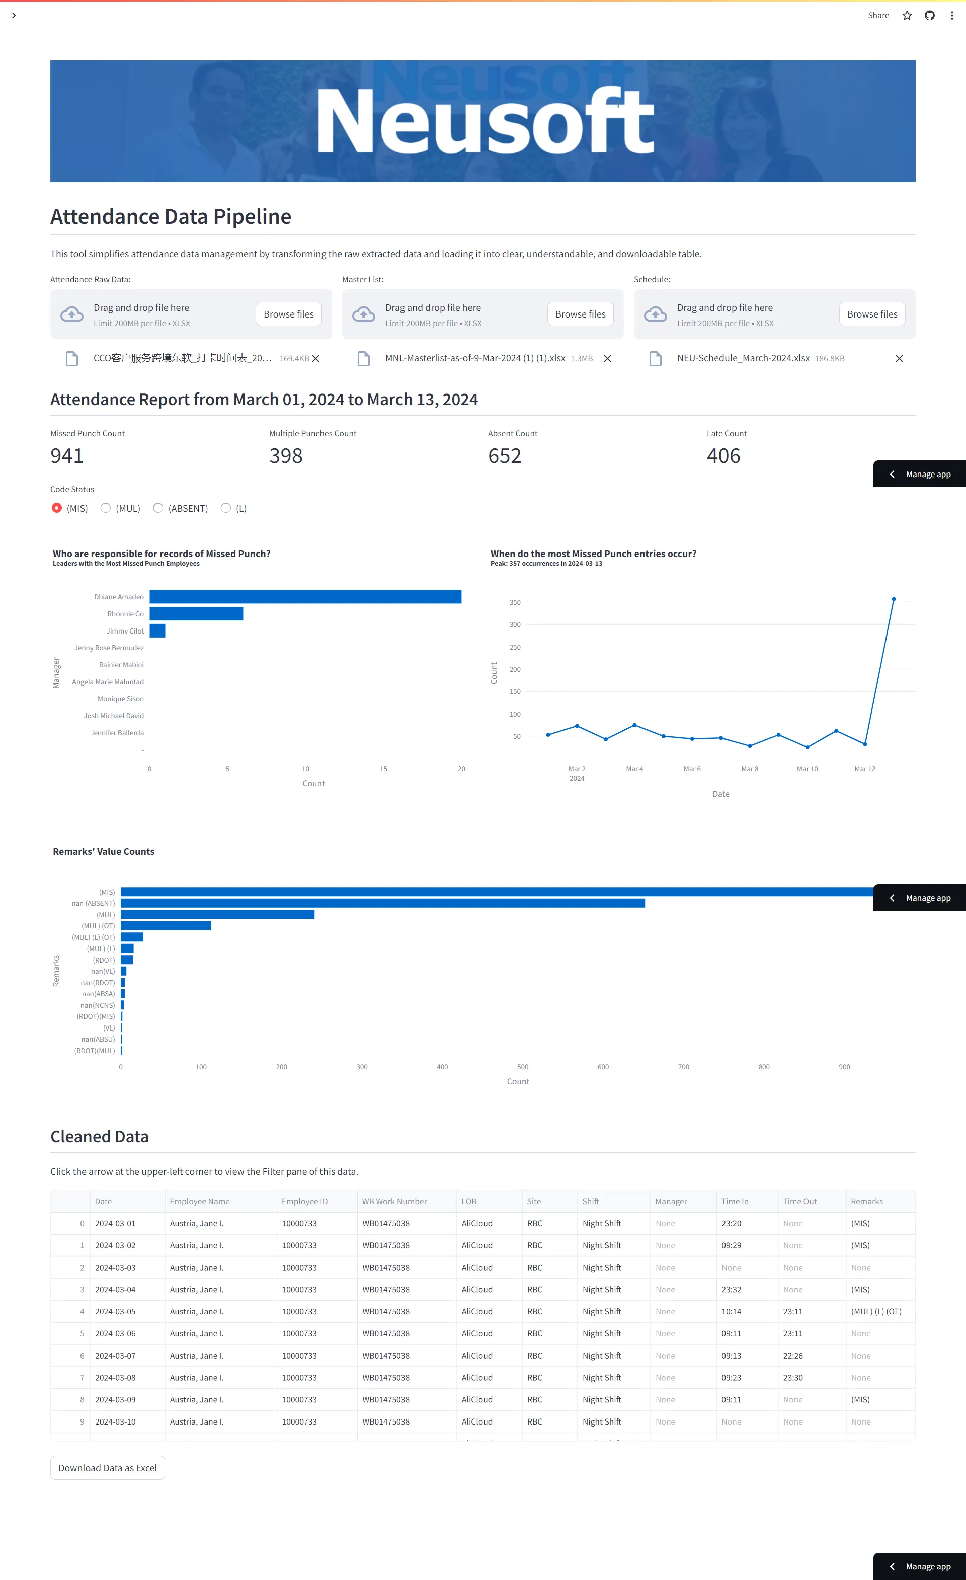Open Manage app panel at page bottom
This screenshot has width=966, height=1580.
pos(919,1566)
